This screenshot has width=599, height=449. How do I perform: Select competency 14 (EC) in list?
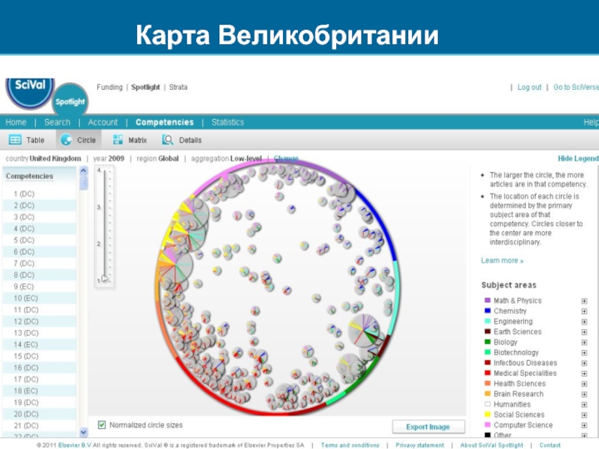(x=40, y=344)
